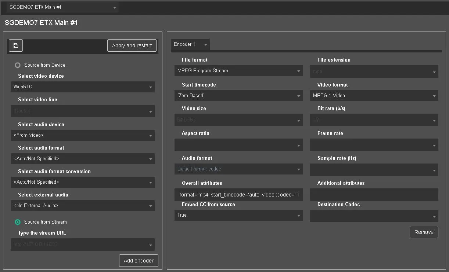The height and width of the screenshot is (272, 449).
Task: Click the Apply and restart button
Action: pyautogui.click(x=132, y=45)
